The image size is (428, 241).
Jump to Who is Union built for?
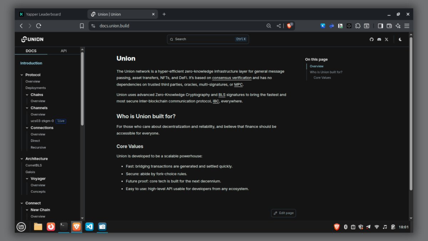[326, 72]
